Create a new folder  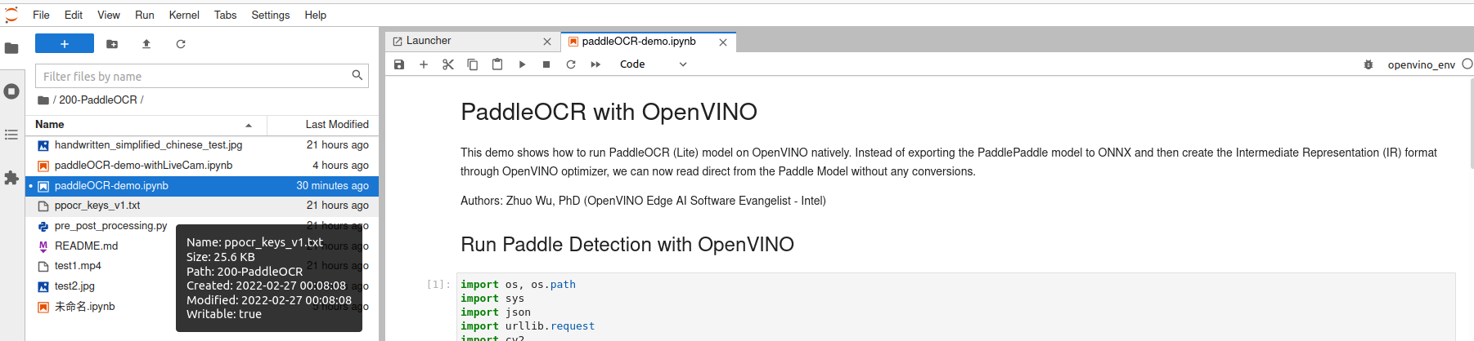112,44
